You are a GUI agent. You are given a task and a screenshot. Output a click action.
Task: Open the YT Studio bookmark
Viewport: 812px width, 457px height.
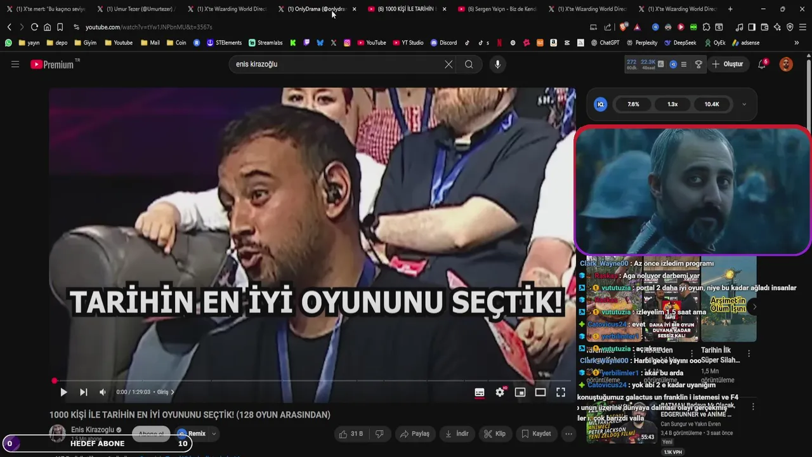click(x=408, y=43)
